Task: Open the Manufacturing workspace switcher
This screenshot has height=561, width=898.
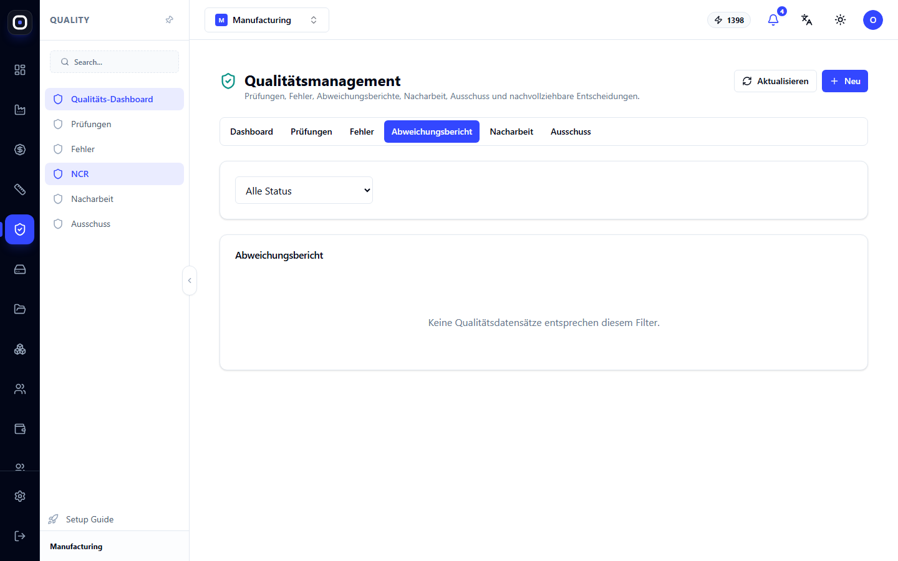Action: pos(267,20)
